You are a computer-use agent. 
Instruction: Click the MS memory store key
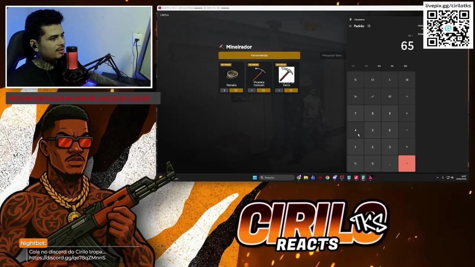coord(405,66)
